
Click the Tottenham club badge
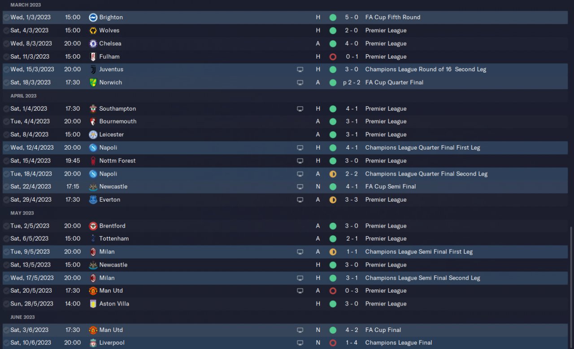click(x=93, y=239)
